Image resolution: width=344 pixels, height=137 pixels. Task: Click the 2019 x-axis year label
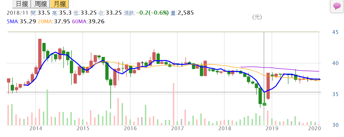[272, 128]
